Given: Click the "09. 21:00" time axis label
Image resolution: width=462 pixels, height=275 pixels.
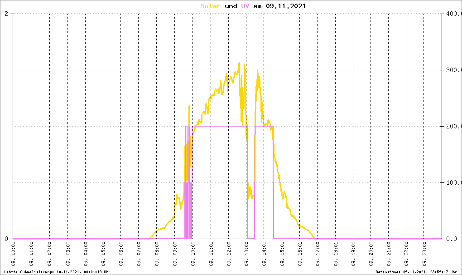Looking at the screenshot, I should coord(389,254).
